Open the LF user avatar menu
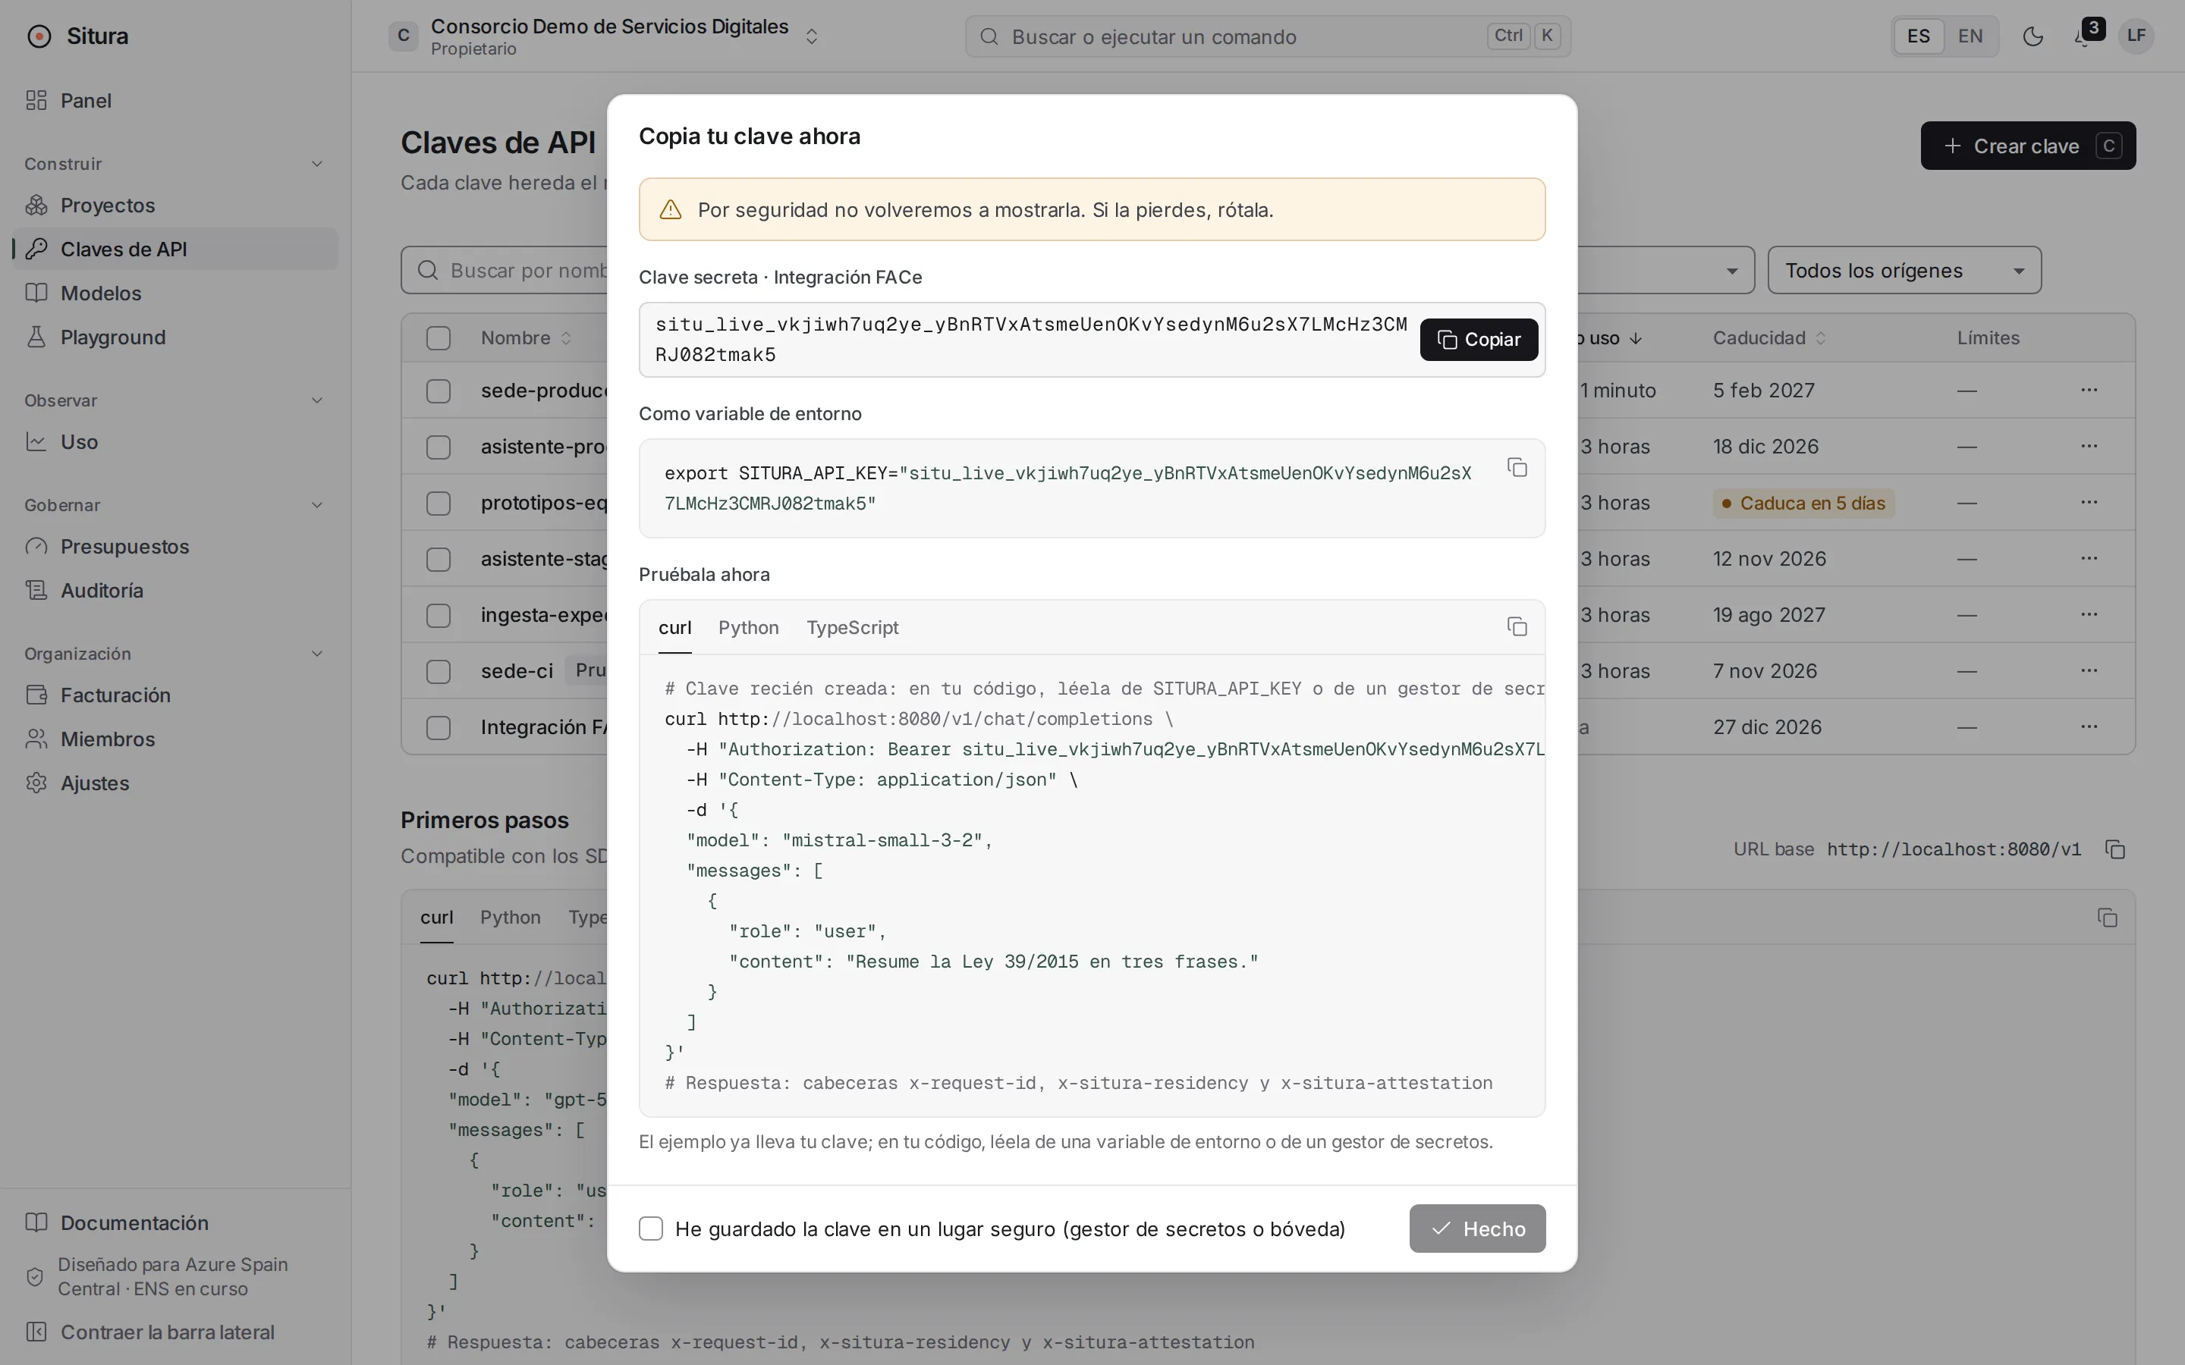 pos(2136,36)
